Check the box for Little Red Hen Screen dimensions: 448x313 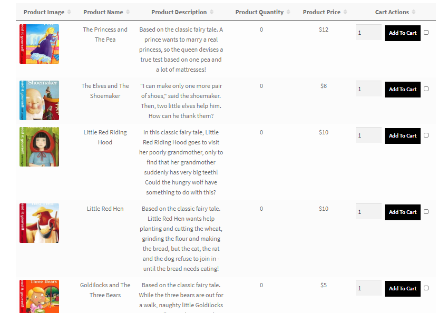426,212
